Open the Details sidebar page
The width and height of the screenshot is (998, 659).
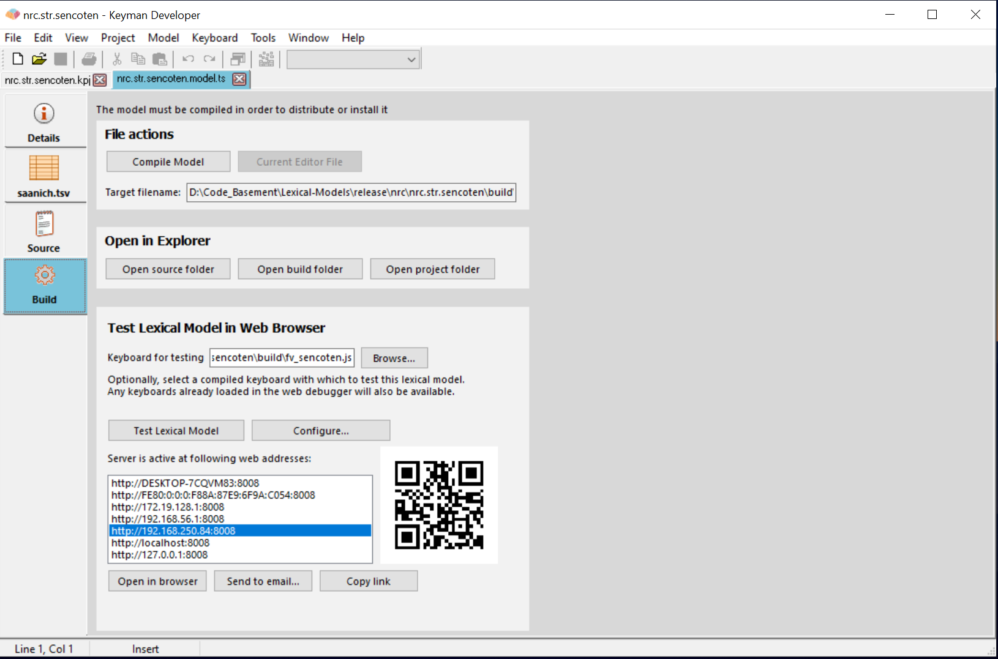45,121
